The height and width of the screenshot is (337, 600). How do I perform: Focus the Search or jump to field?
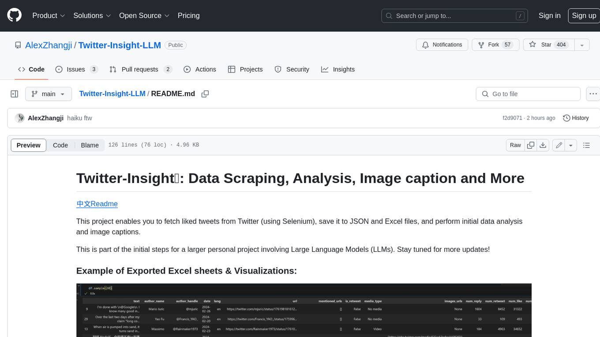[x=455, y=16]
